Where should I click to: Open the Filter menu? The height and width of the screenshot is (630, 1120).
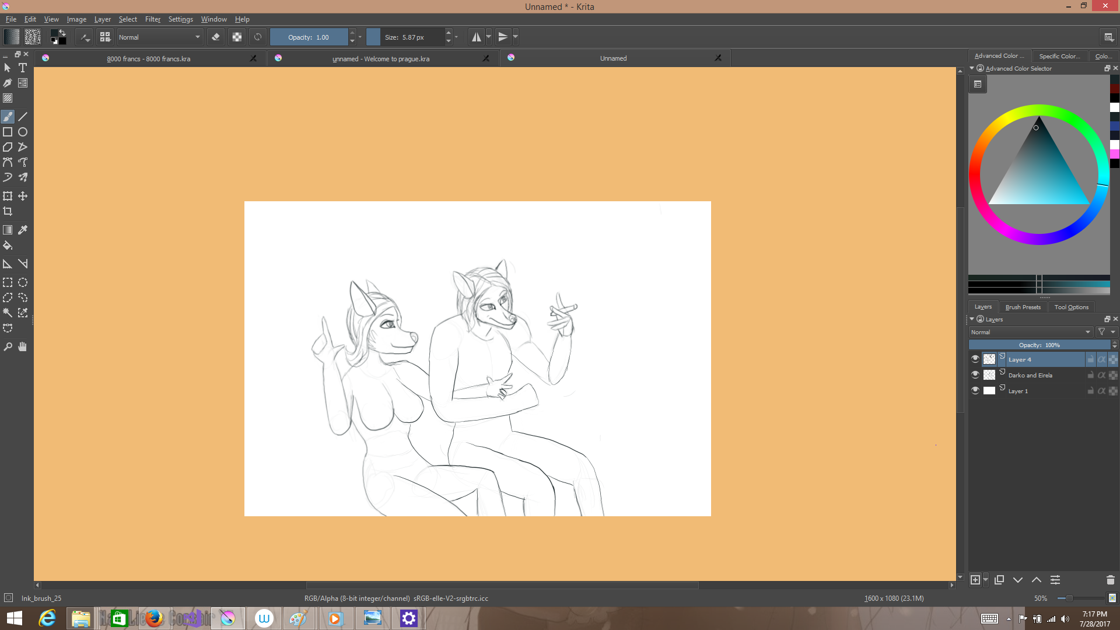click(152, 19)
